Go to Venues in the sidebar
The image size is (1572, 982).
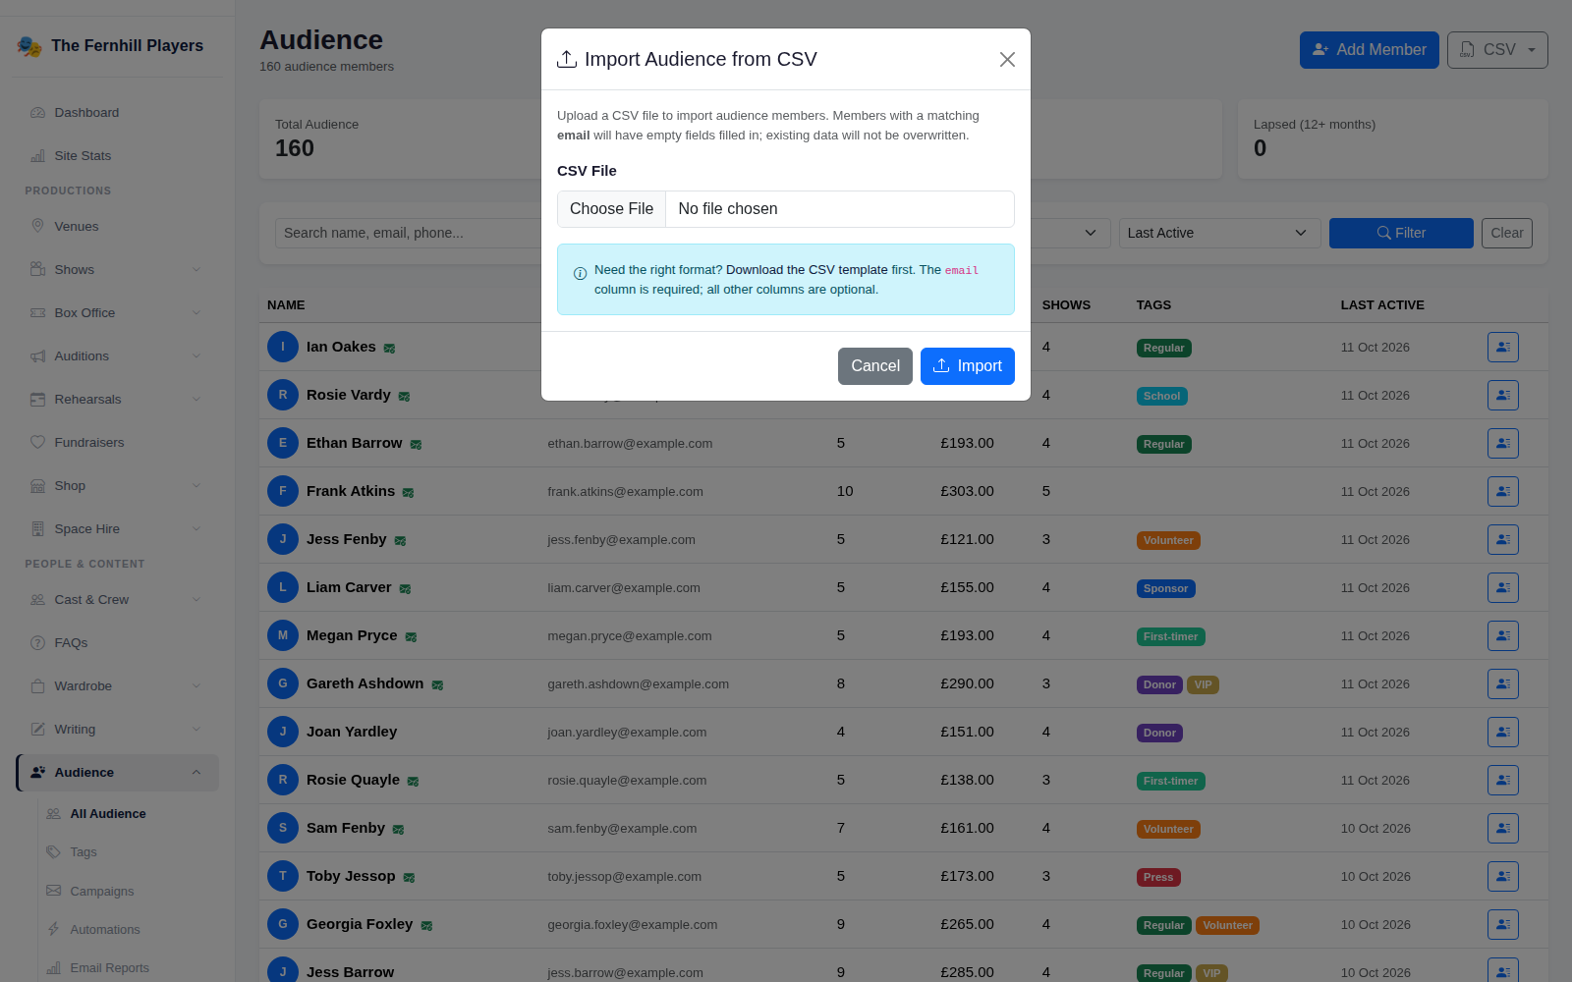[x=118, y=227]
